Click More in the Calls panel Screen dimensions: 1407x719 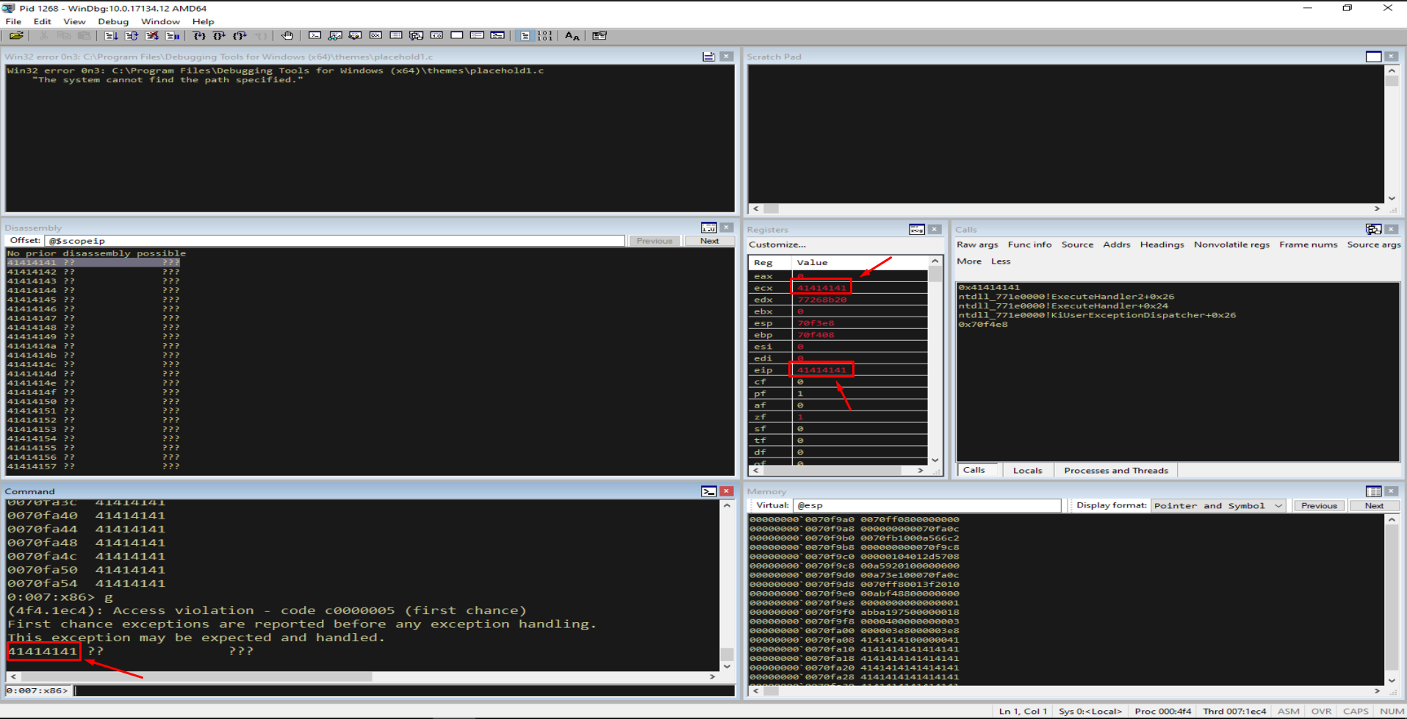968,261
